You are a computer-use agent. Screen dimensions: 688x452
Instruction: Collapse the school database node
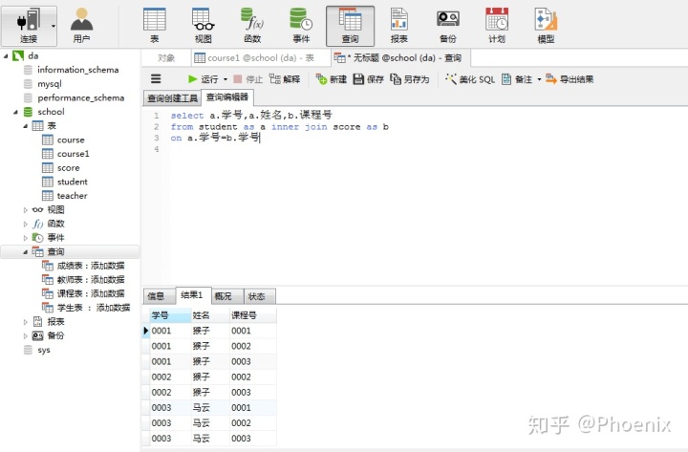click(15, 112)
